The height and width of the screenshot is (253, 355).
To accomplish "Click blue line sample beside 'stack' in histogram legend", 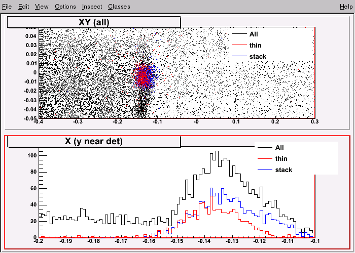I will [265, 170].
